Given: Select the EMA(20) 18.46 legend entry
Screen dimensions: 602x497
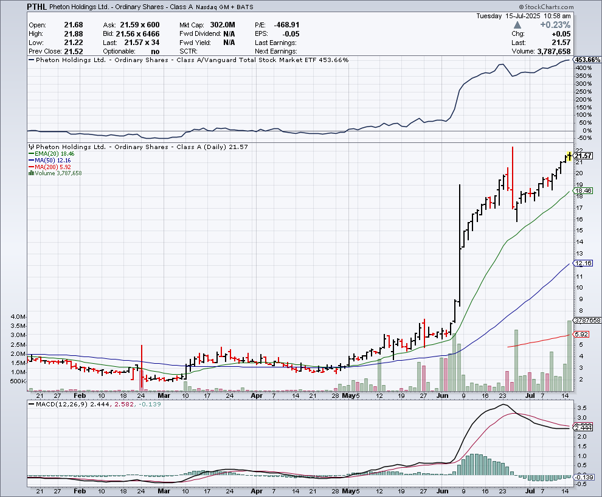Looking at the screenshot, I should tap(52, 154).
